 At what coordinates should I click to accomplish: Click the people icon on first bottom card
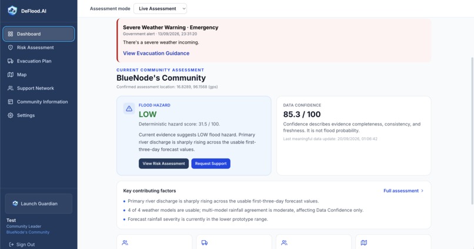[125, 243]
